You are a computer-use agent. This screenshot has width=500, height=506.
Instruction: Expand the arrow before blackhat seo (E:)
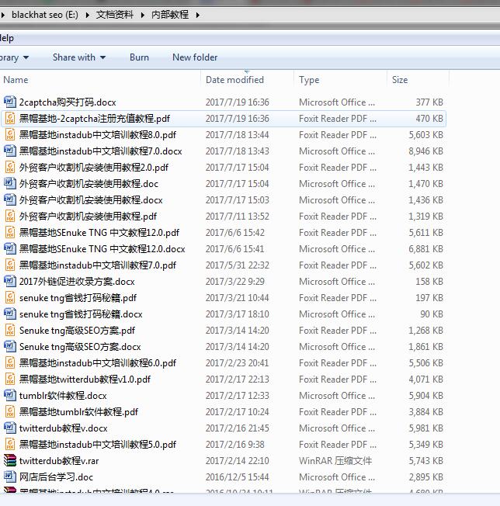click(x=3, y=15)
